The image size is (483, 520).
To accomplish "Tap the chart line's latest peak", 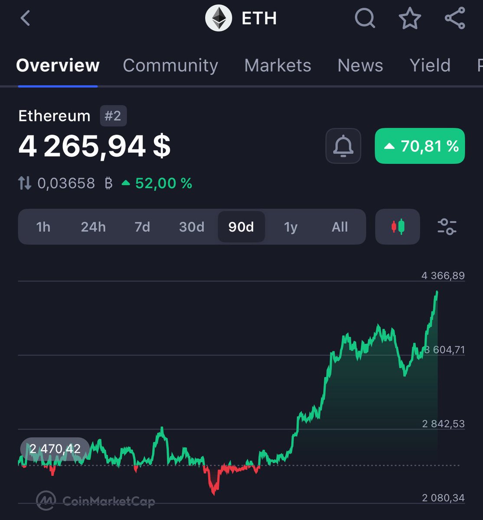I will pos(437,293).
